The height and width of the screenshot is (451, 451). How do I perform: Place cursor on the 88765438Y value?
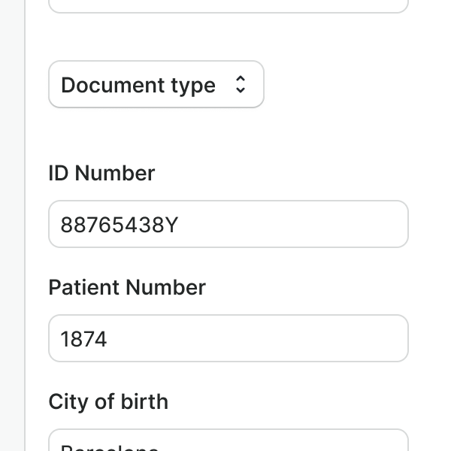coord(119,225)
